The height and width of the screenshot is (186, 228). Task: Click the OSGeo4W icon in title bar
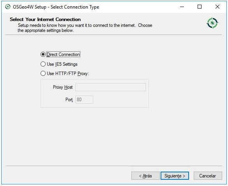[7, 7]
